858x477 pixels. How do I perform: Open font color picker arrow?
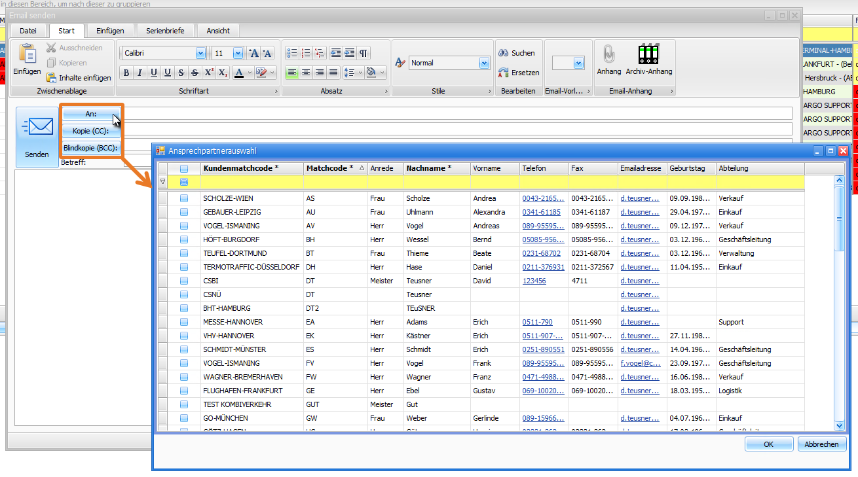pos(250,73)
